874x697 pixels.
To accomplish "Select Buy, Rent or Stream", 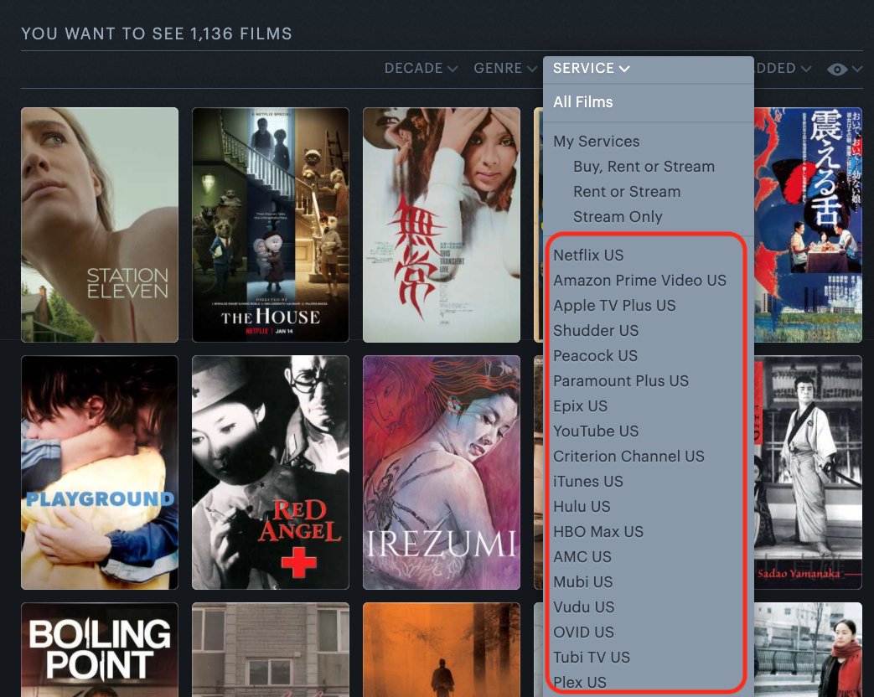I will coord(644,167).
